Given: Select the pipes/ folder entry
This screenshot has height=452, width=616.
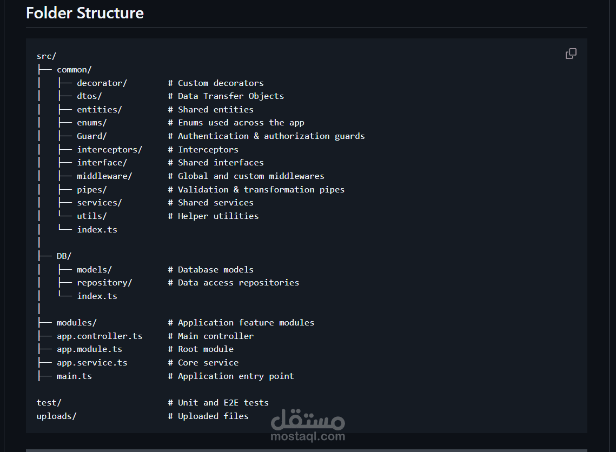Looking at the screenshot, I should 92,190.
